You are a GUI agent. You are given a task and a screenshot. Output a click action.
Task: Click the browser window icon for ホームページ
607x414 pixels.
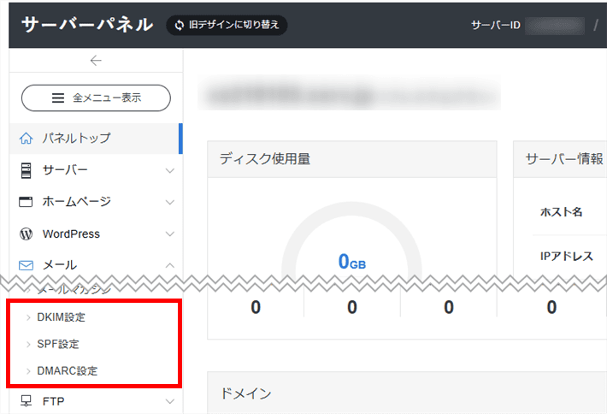pos(26,202)
